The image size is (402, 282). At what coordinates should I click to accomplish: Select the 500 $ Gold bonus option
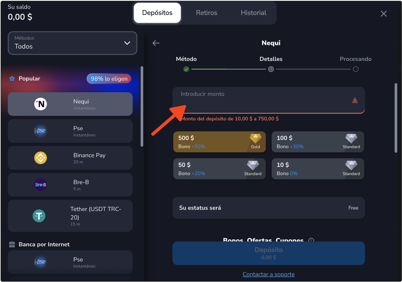[x=219, y=142]
